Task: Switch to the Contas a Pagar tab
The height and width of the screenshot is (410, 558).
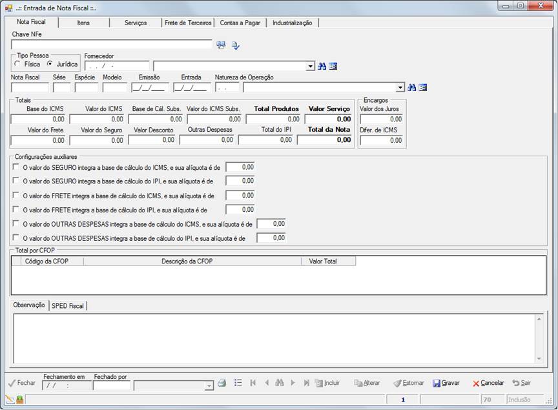Action: click(240, 23)
